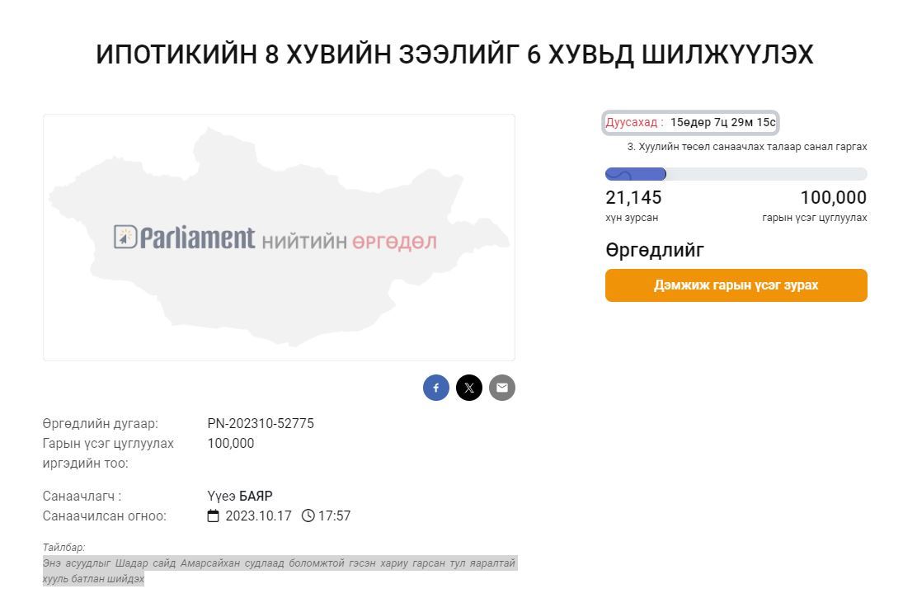The width and height of the screenshot is (917, 598).
Task: Click the Дуусахад countdown timer box
Action: point(690,123)
